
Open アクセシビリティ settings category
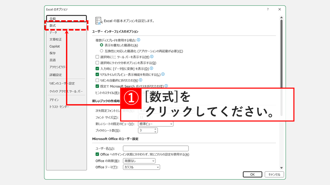click(66, 67)
